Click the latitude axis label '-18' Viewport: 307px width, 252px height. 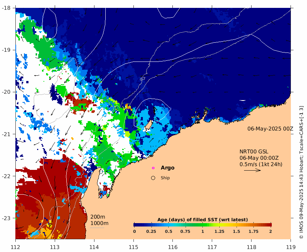coord(6,8)
